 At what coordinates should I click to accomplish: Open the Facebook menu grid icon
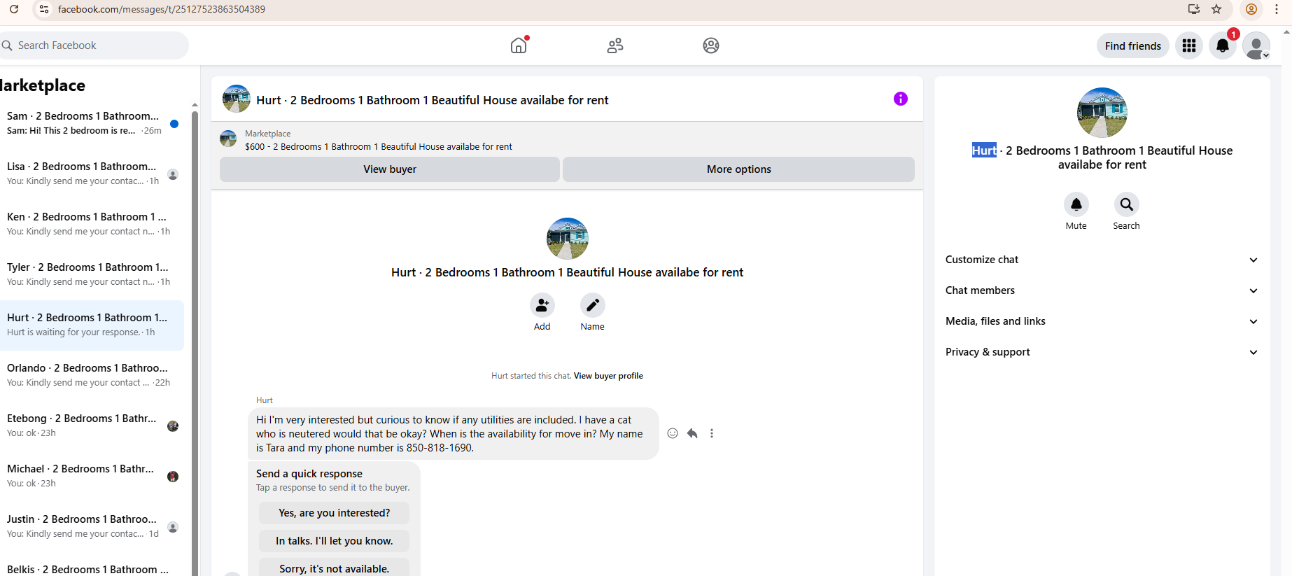pyautogui.click(x=1188, y=45)
